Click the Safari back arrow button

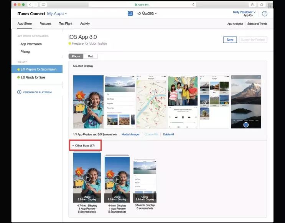click(30, 5)
